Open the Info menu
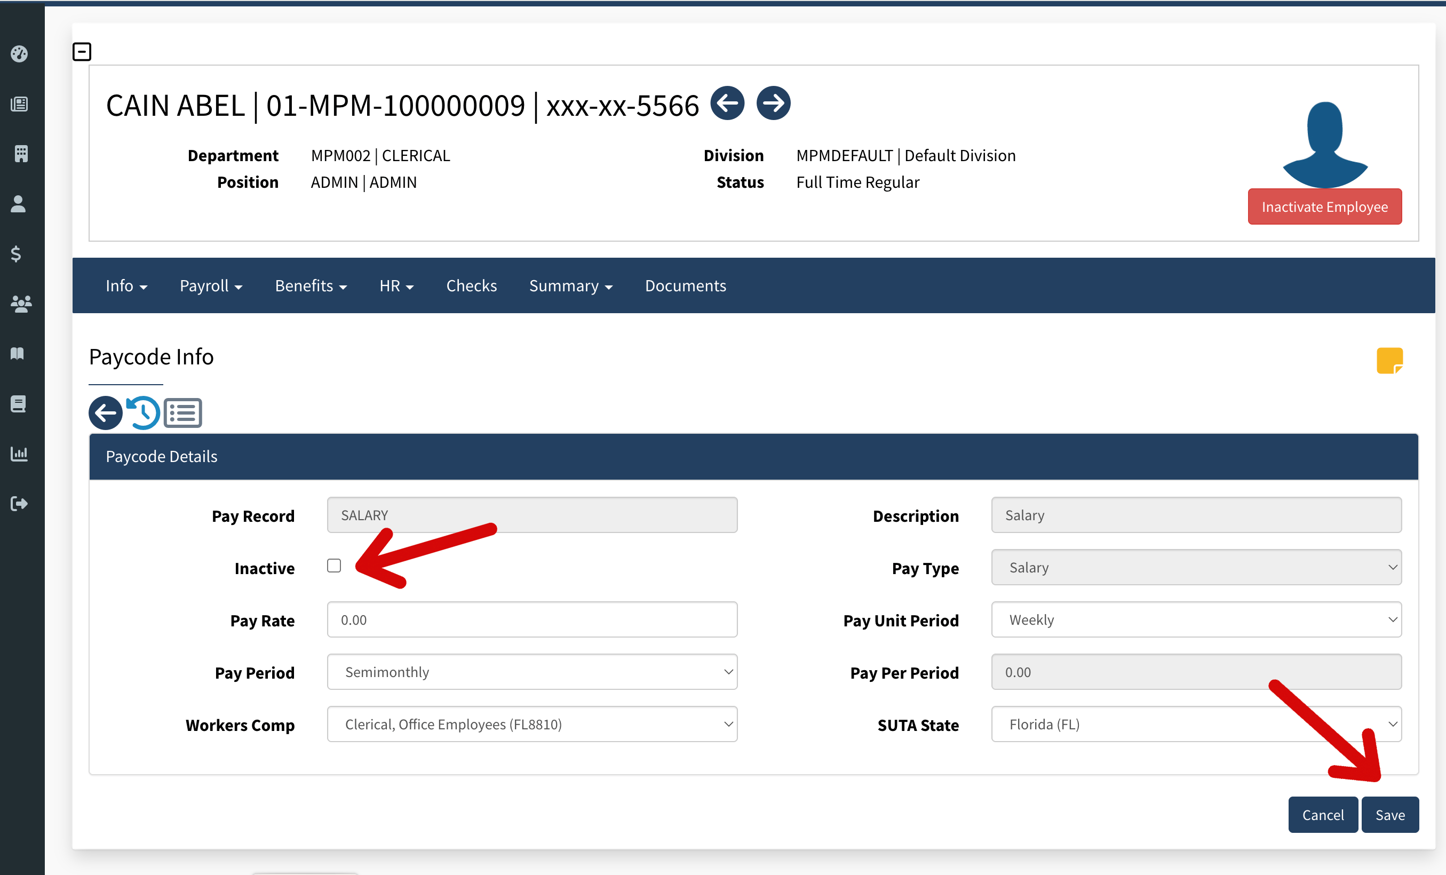The image size is (1446, 875). coord(126,286)
